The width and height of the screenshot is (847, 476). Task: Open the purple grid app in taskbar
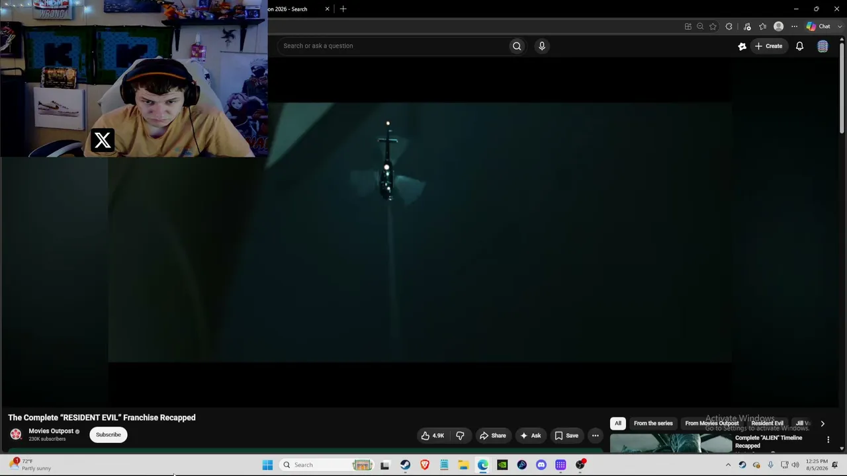coord(560,465)
